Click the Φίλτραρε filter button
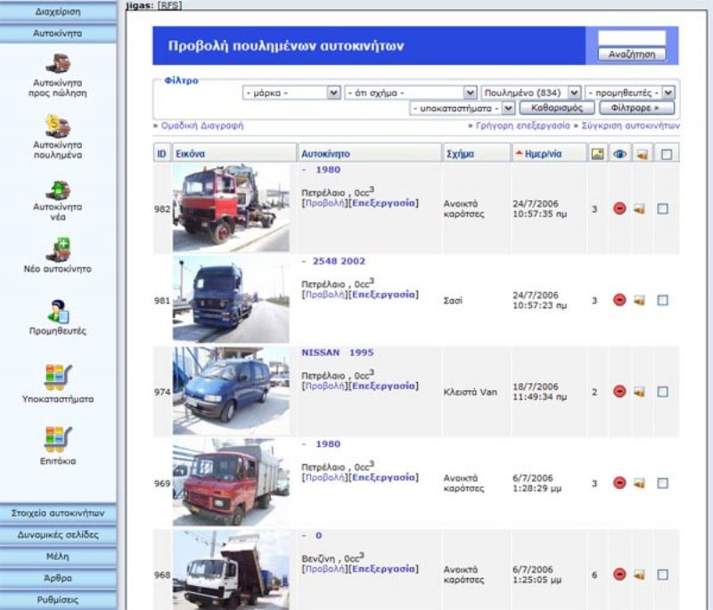Image resolution: width=713 pixels, height=610 pixels. 636,108
